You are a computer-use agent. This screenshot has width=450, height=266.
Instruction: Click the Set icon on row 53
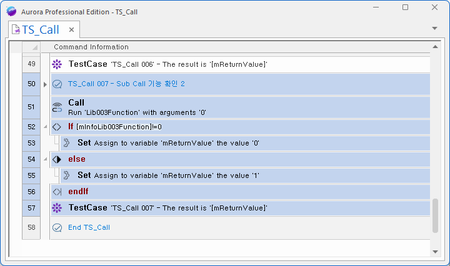pos(66,143)
